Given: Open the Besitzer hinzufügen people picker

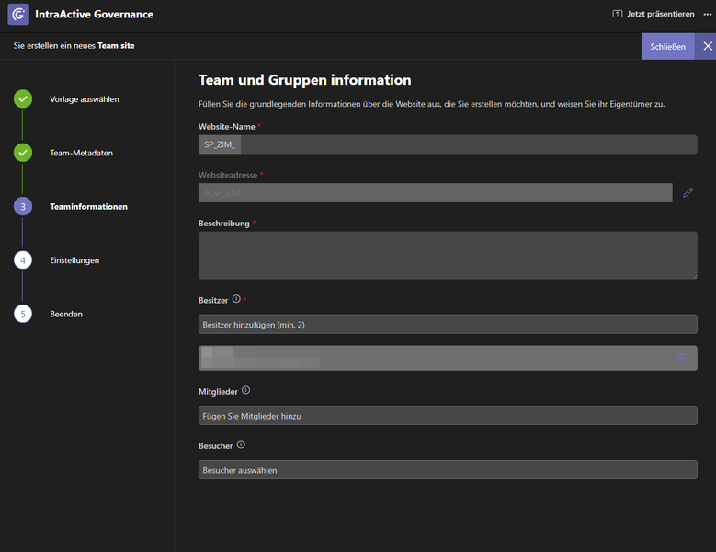Looking at the screenshot, I should click(448, 324).
